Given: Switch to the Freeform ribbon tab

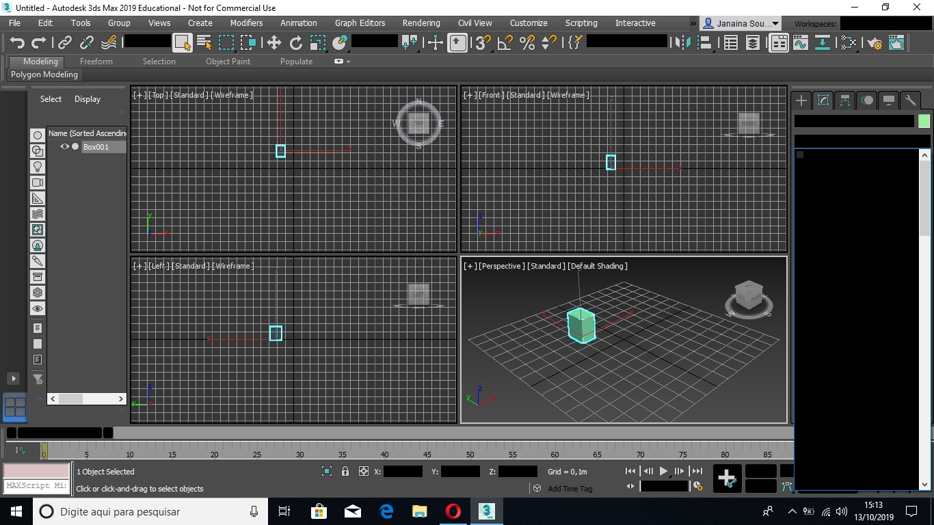Looking at the screenshot, I should 96,61.
